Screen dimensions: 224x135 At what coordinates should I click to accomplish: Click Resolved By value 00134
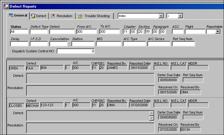point(191,129)
